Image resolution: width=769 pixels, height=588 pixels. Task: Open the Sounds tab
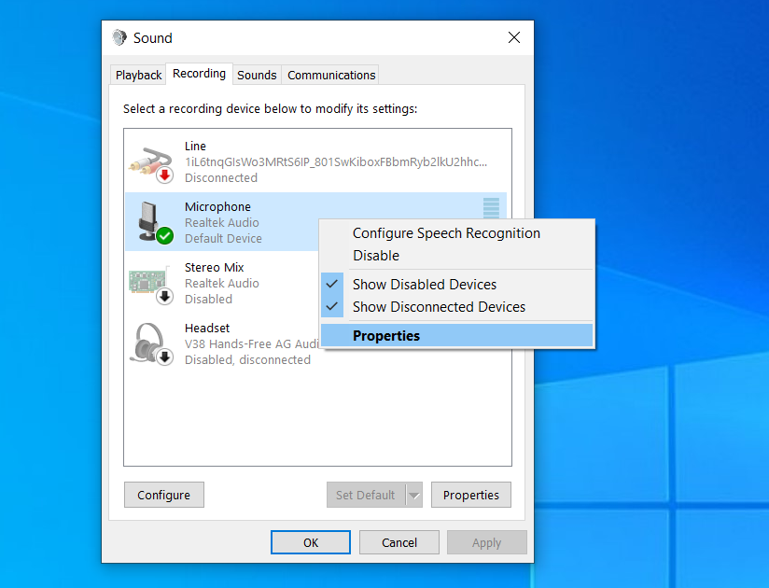click(x=257, y=75)
